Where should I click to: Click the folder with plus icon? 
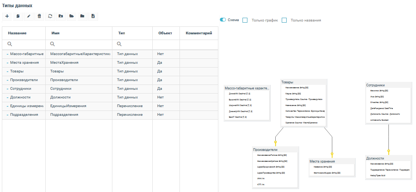[61, 16]
